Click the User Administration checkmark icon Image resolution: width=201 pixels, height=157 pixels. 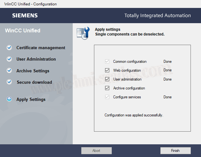pyautogui.click(x=9, y=59)
